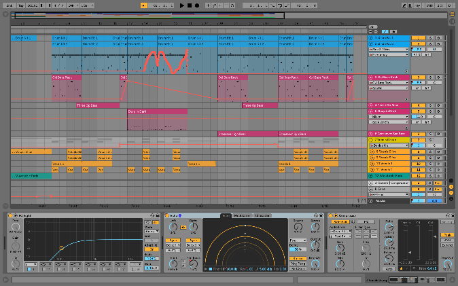Switch to the Echo tab in Echo device
This screenshot has height=286, width=458.
(x=226, y=215)
